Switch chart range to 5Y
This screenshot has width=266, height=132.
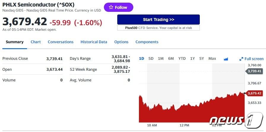[202, 59]
